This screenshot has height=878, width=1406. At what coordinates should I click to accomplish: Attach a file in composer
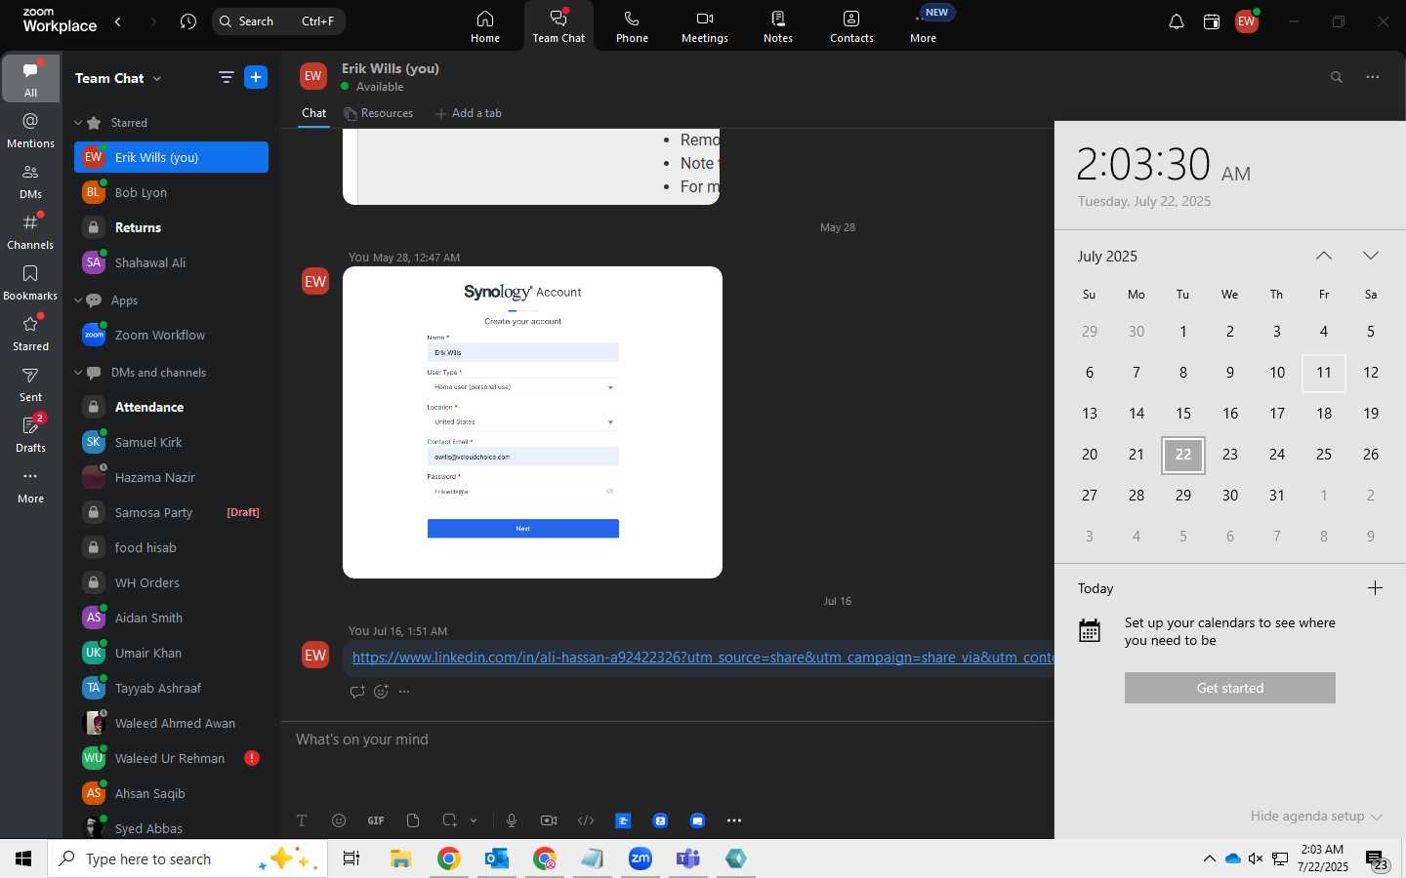pos(413,820)
